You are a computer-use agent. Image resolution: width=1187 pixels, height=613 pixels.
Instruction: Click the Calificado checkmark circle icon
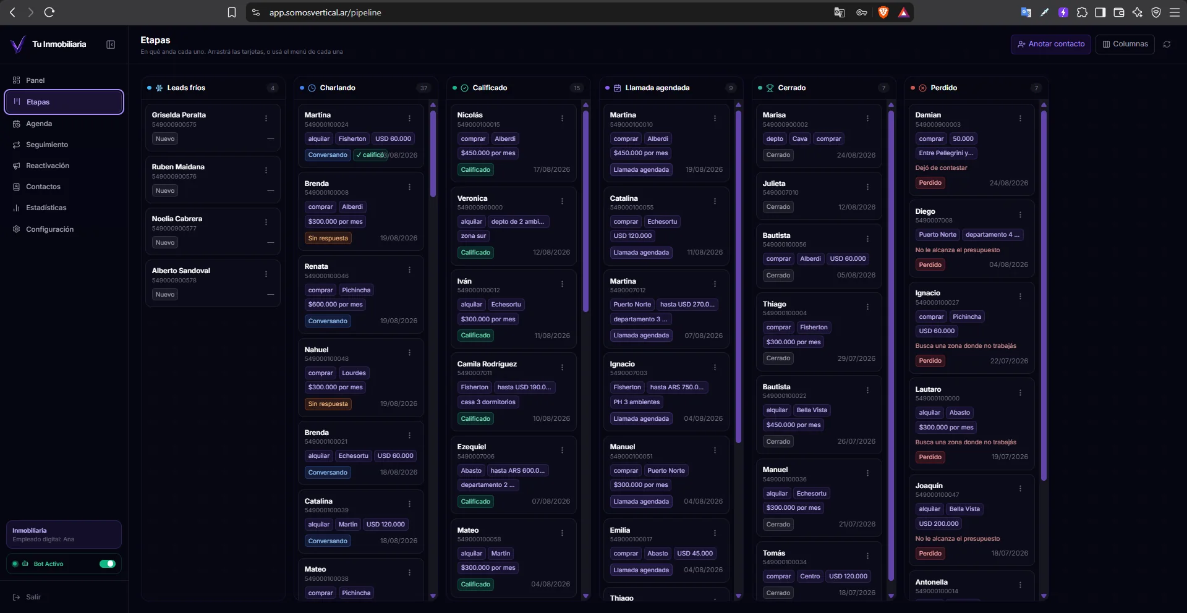coord(464,88)
